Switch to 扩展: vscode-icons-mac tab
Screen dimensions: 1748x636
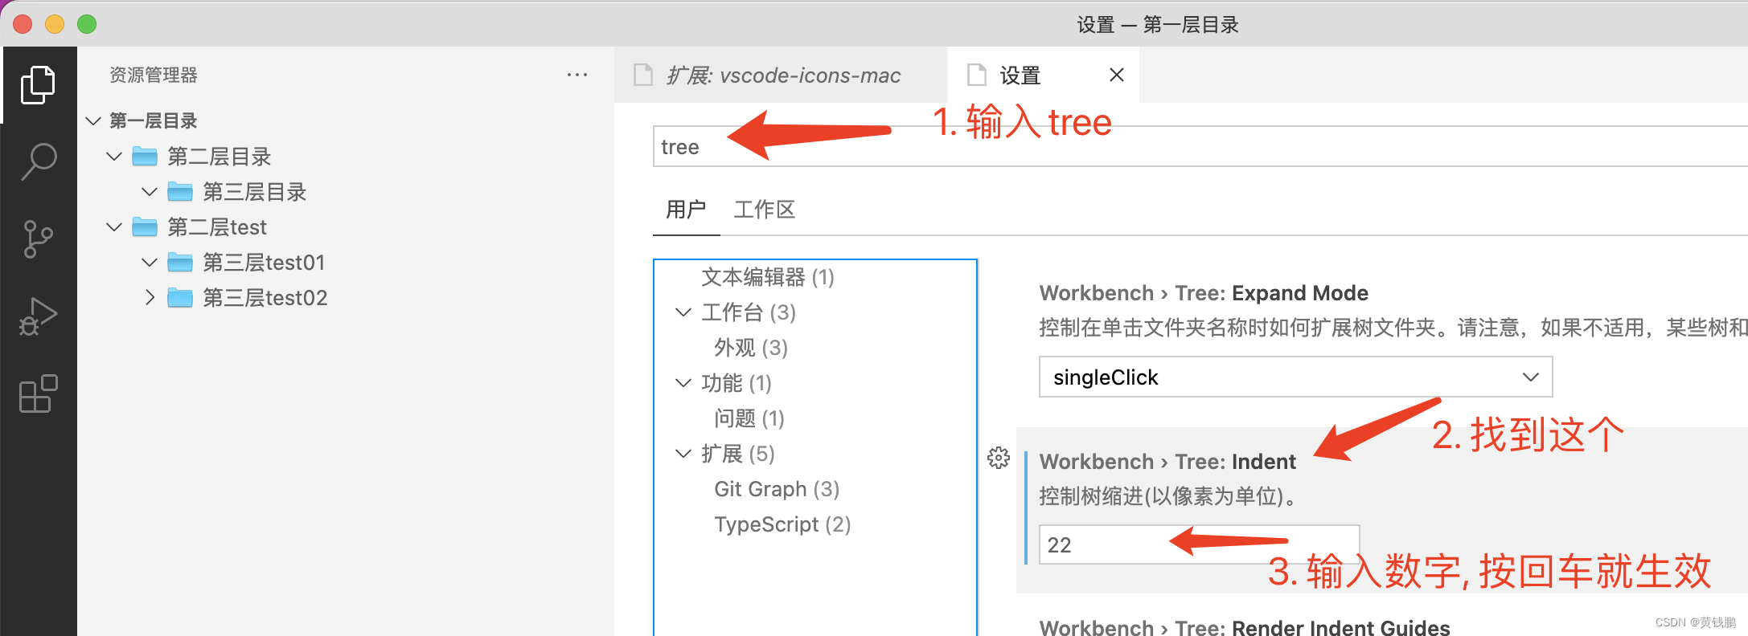[x=781, y=75]
